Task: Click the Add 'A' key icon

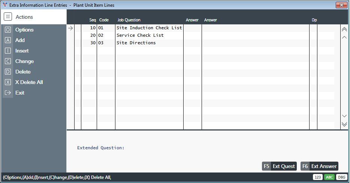Action: click(x=8, y=40)
